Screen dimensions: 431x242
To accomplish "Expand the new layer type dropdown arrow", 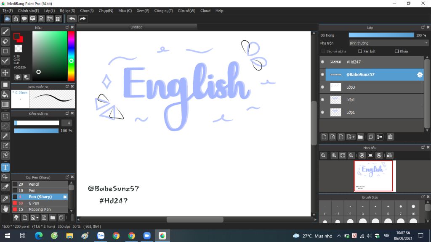I will [354, 137].
